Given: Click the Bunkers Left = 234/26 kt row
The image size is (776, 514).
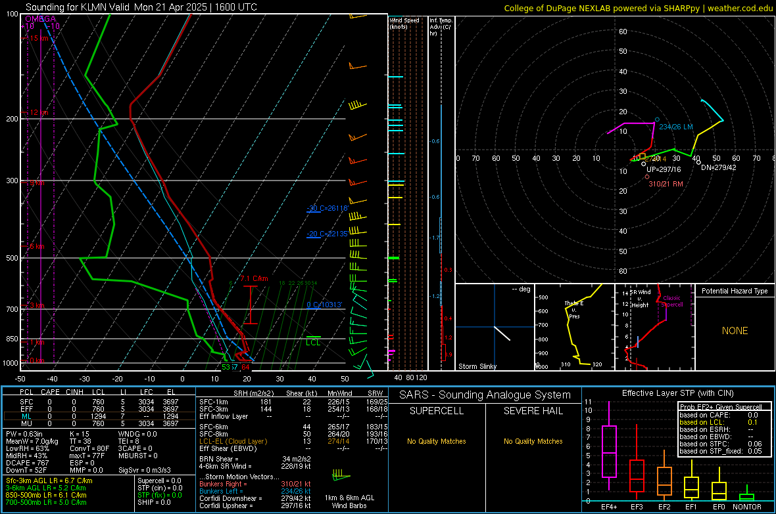Looking at the screenshot, I should (255, 491).
